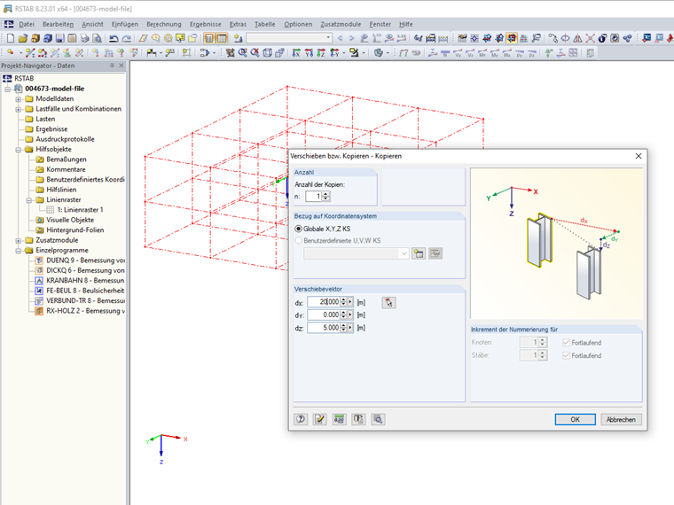The width and height of the screenshot is (674, 505).
Task: Click the Undo arrow icon
Action: pos(114,38)
